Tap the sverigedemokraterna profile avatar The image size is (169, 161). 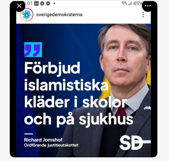(26, 14)
